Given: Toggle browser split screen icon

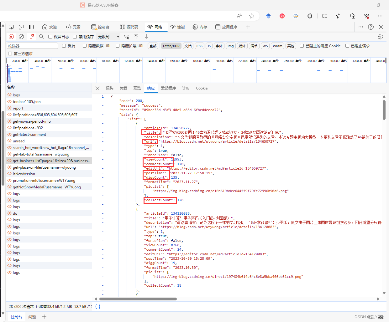Looking at the screenshot, I should pyautogui.click(x=325, y=16).
